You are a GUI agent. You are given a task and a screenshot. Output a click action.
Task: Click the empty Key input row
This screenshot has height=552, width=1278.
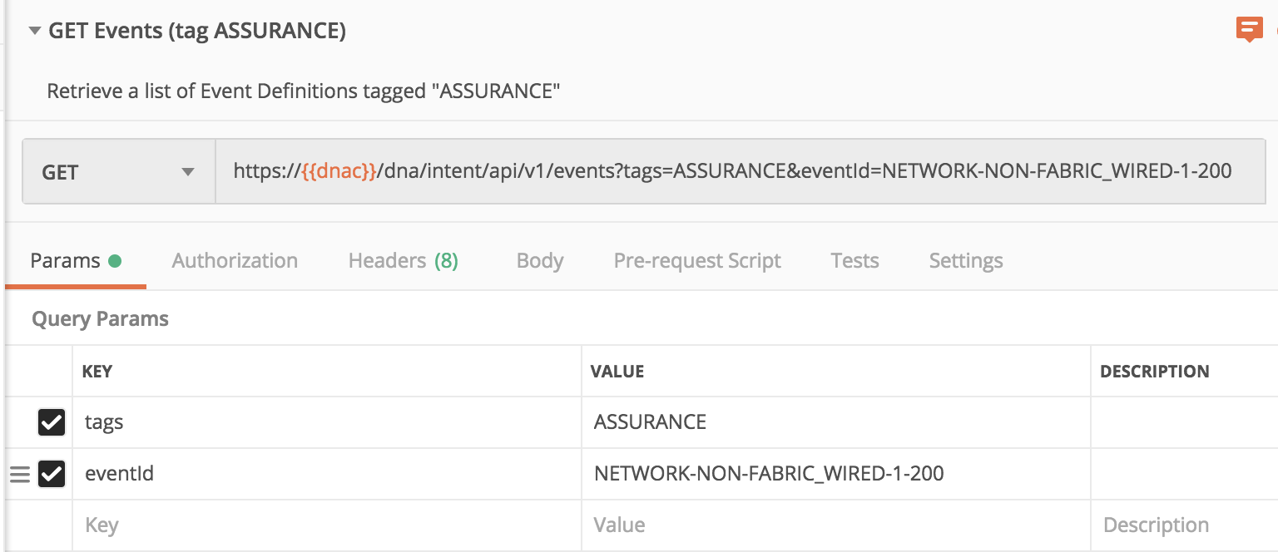tap(324, 525)
